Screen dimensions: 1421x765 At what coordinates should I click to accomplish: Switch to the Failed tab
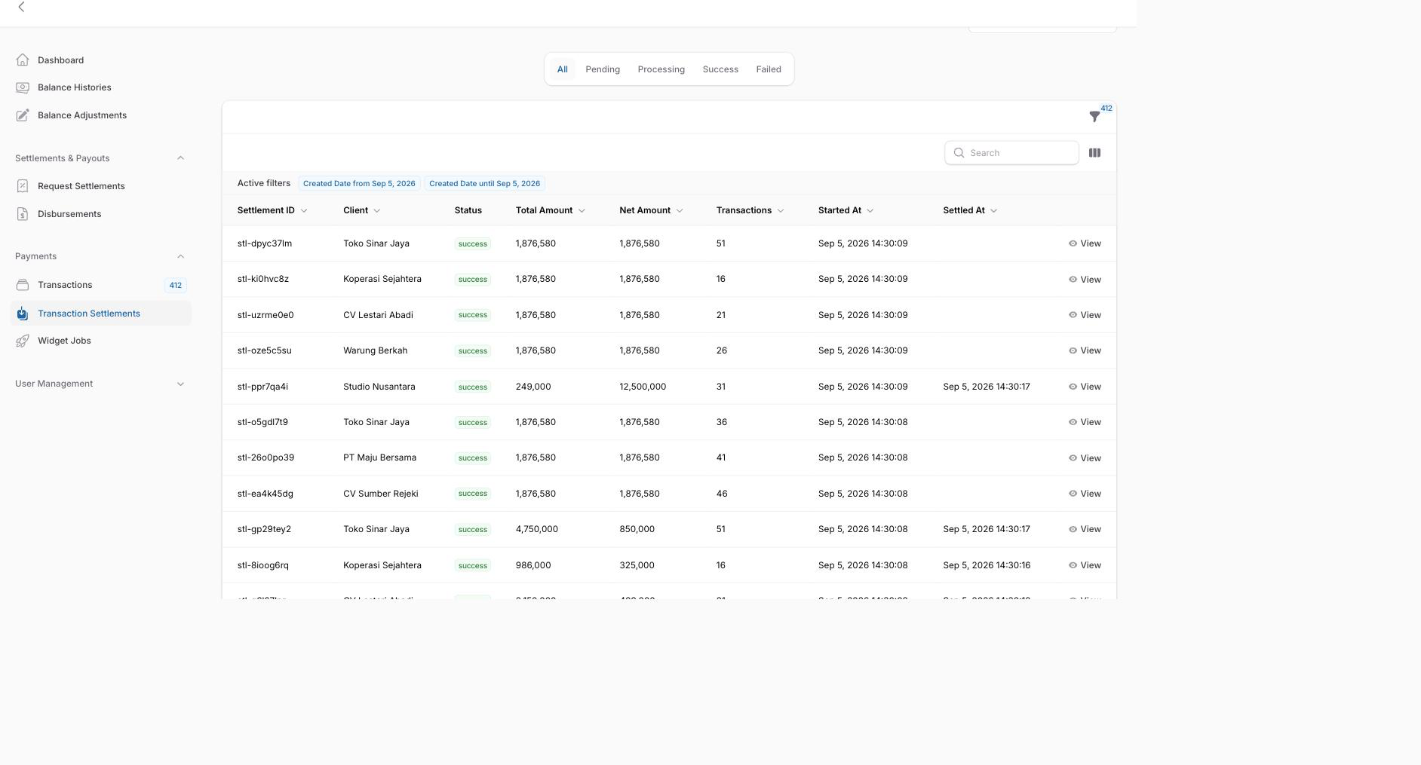point(769,69)
